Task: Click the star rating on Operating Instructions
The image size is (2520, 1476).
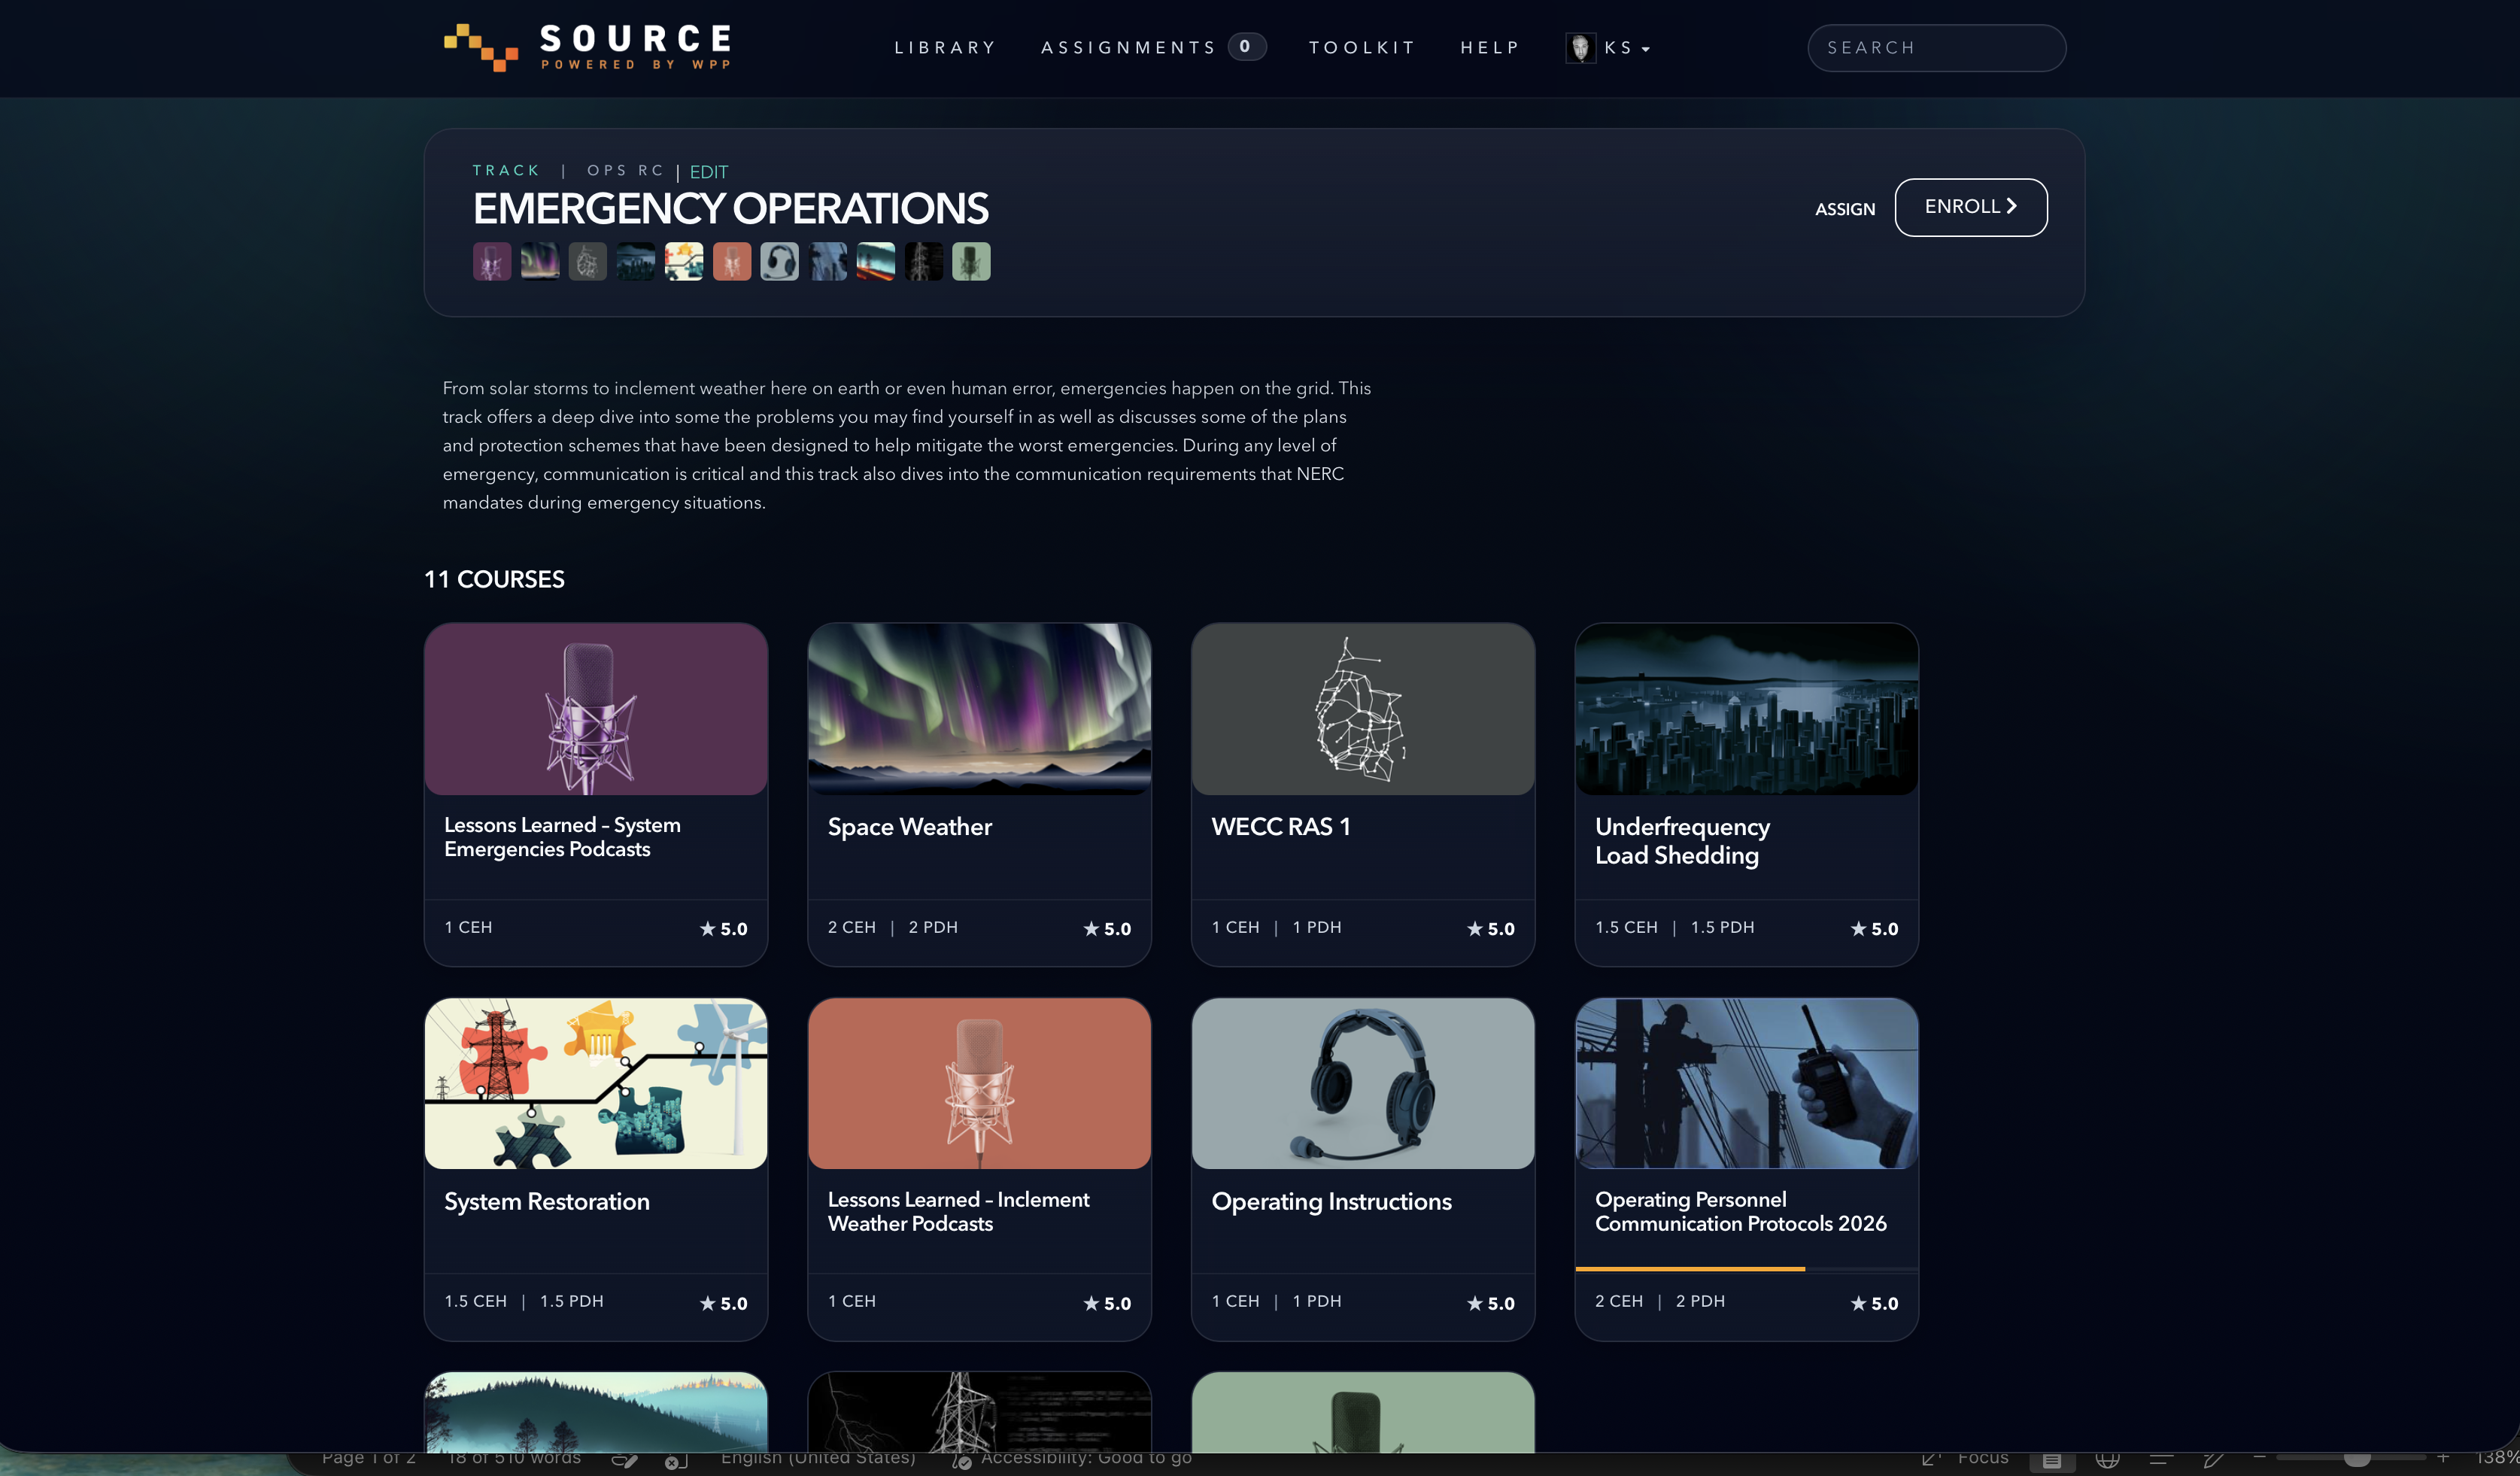Action: click(x=1490, y=1303)
